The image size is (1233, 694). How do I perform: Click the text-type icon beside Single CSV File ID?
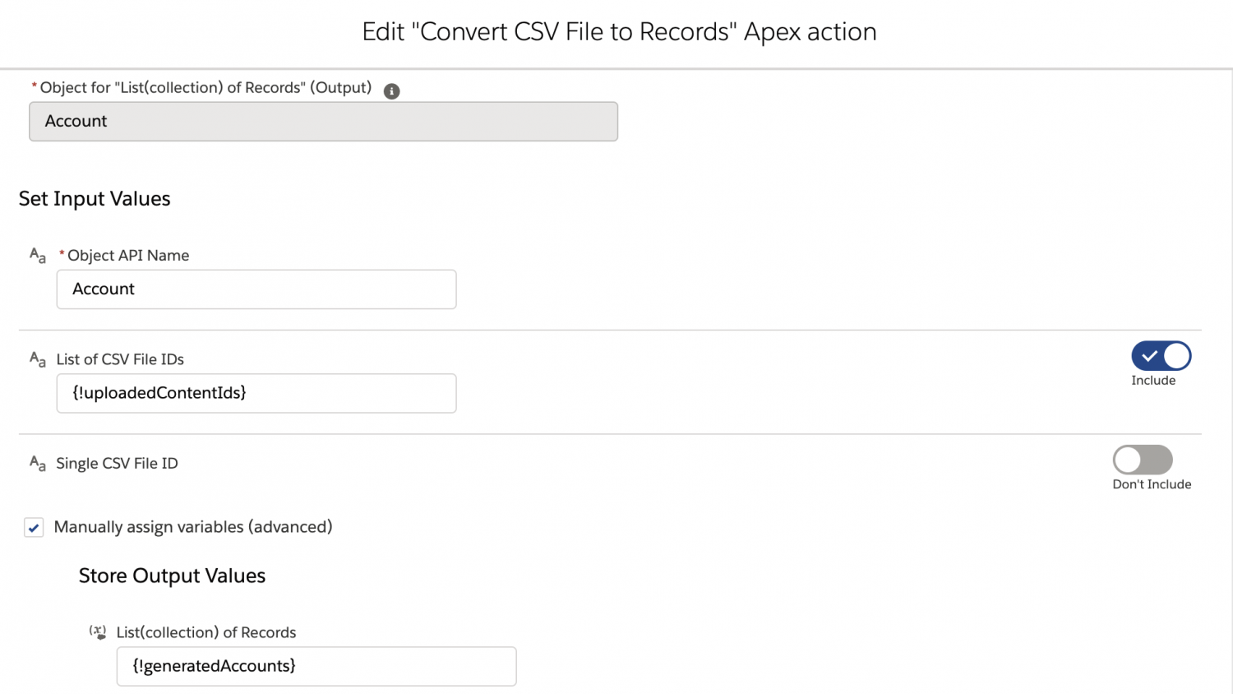37,464
